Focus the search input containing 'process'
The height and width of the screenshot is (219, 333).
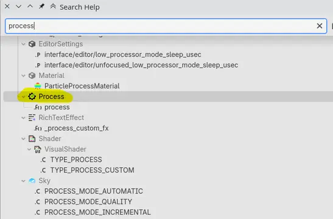[166, 26]
